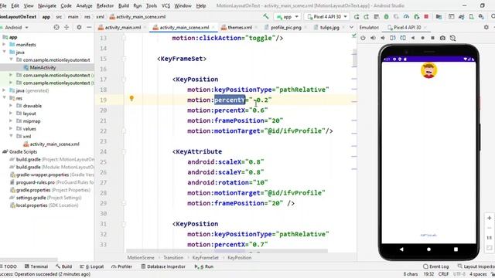Click the green Debug bug icon
Screen dimensions: 495x278
click(x=386, y=17)
